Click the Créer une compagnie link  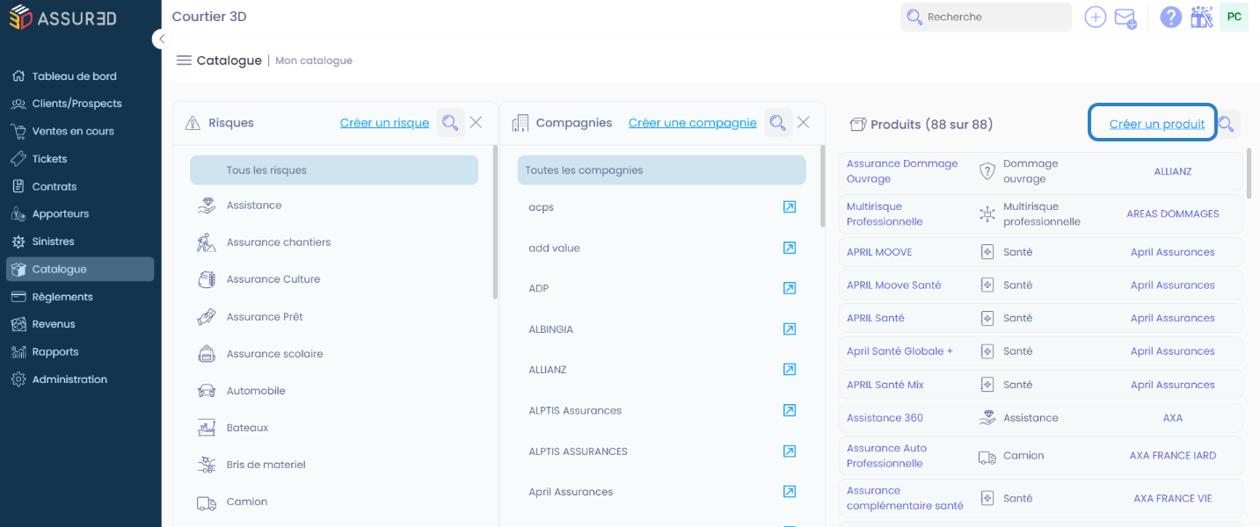point(692,123)
